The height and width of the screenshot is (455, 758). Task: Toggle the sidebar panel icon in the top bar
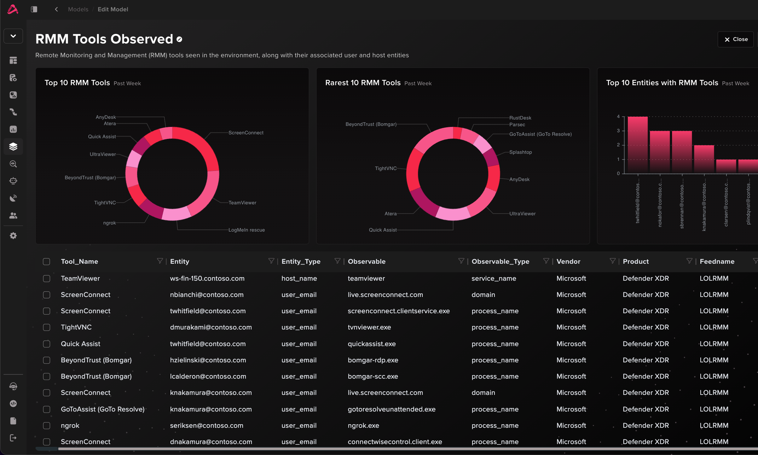click(x=34, y=9)
